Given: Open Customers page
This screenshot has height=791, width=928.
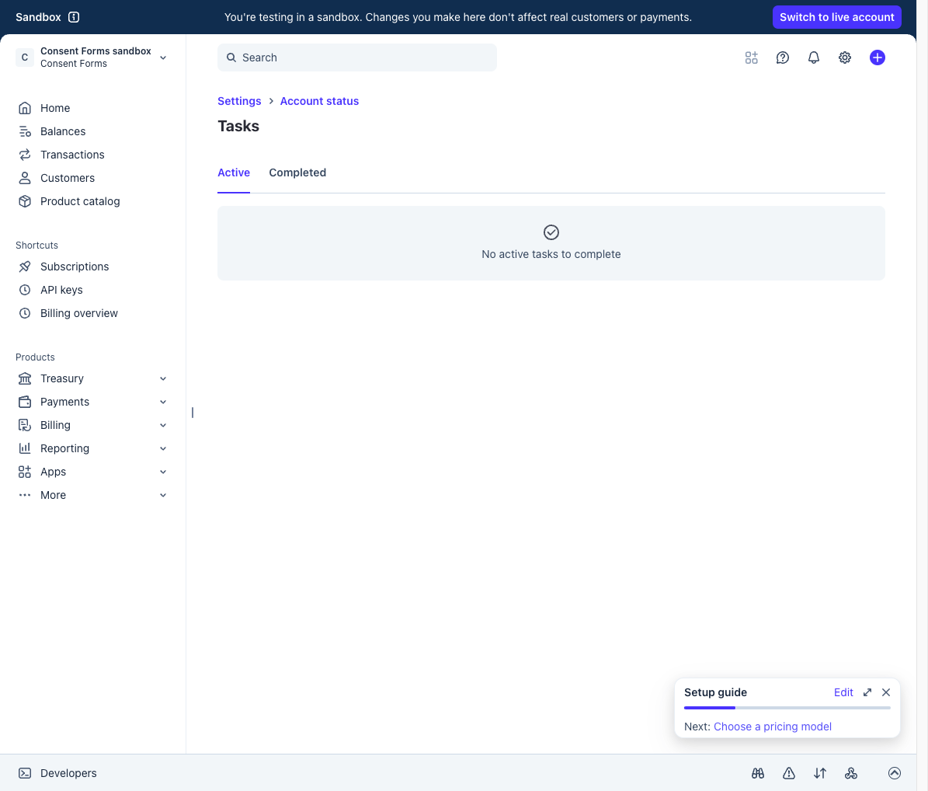Looking at the screenshot, I should [68, 178].
